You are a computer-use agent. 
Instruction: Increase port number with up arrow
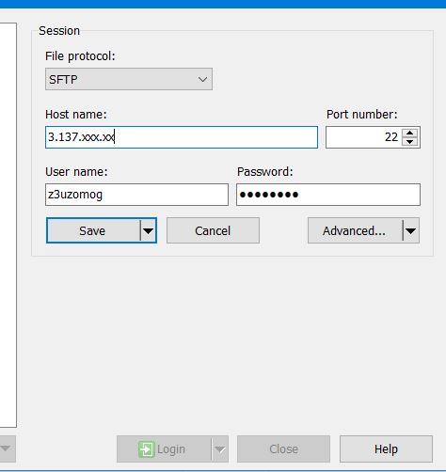pyautogui.click(x=409, y=133)
